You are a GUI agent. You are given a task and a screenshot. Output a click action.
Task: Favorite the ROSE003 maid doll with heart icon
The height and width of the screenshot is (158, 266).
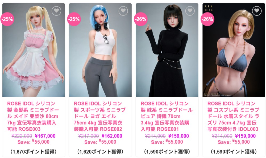56,11
